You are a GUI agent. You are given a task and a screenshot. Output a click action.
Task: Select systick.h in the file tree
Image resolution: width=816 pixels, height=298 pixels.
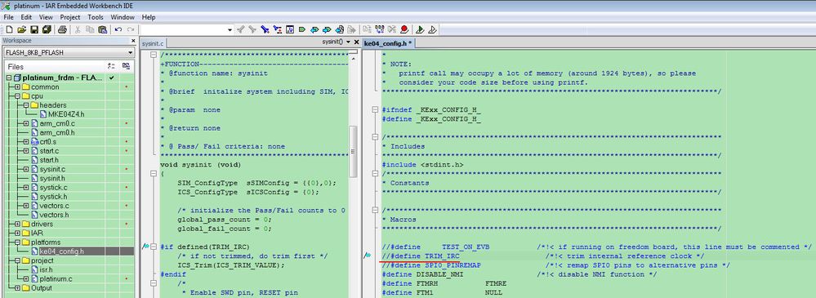click(53, 197)
